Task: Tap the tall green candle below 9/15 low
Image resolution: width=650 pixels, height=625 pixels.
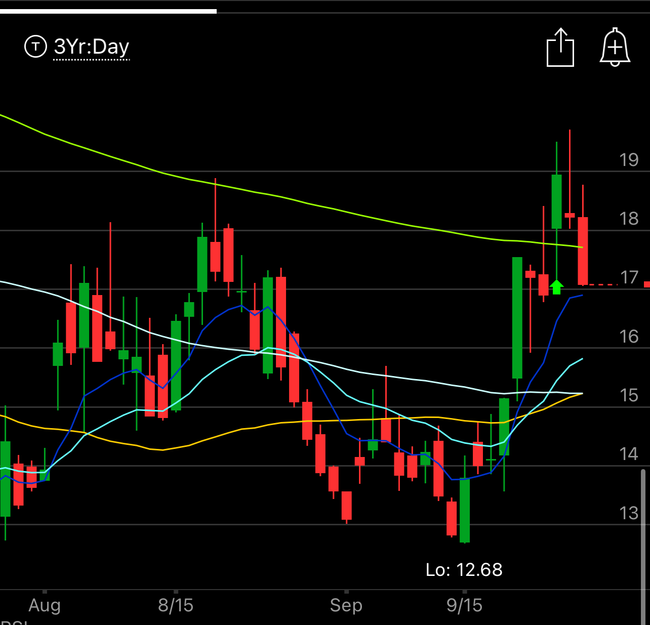Action: [465, 510]
